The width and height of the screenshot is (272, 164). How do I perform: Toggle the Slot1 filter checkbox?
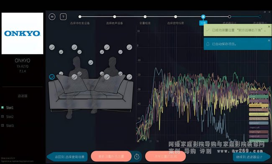3,107
